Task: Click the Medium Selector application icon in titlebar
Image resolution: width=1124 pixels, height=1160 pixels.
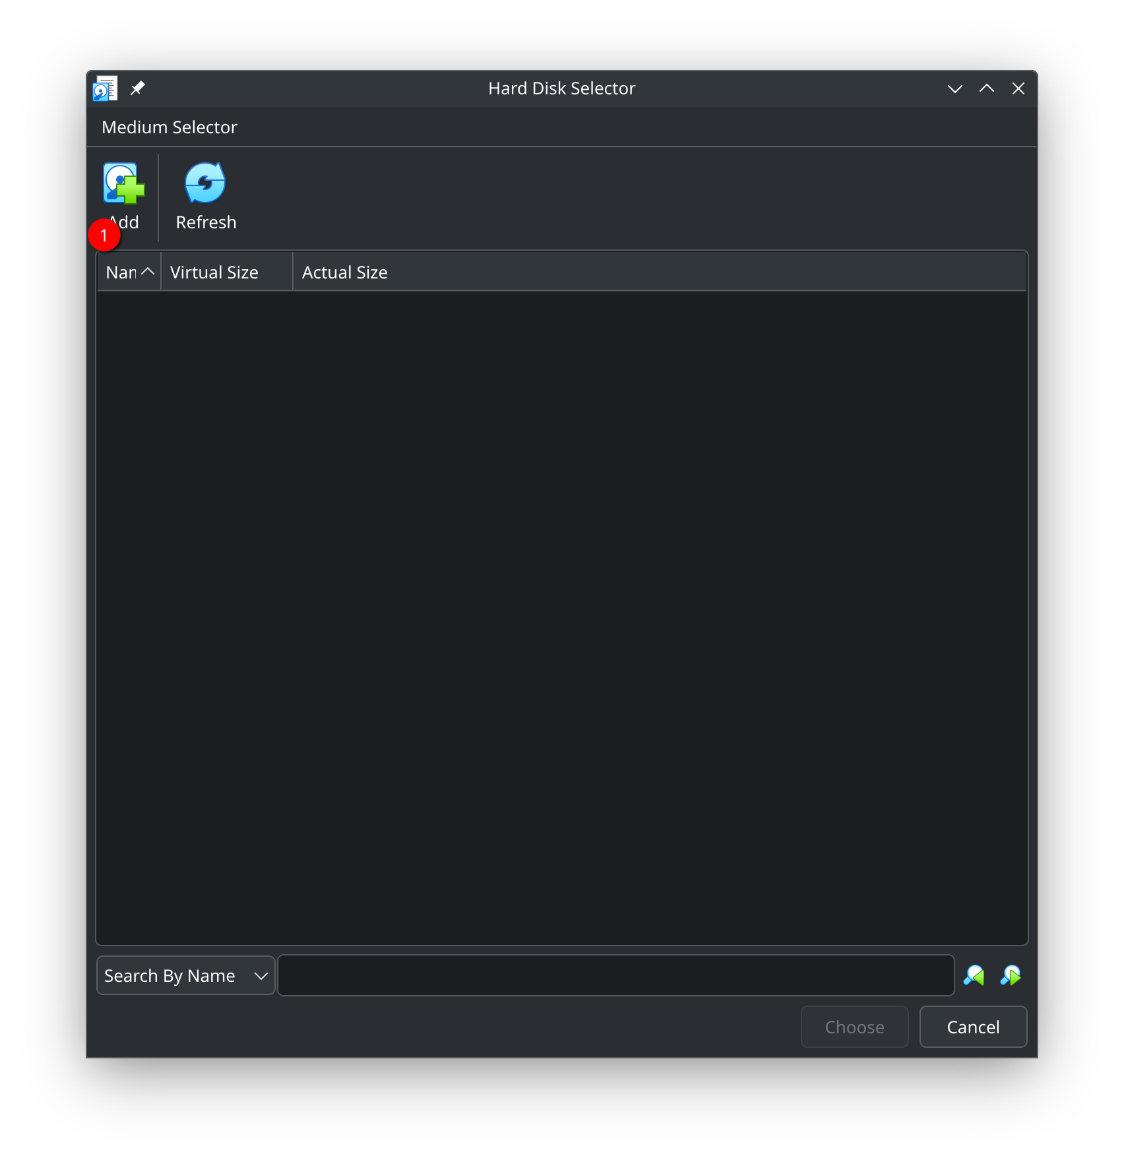Action: (x=106, y=88)
